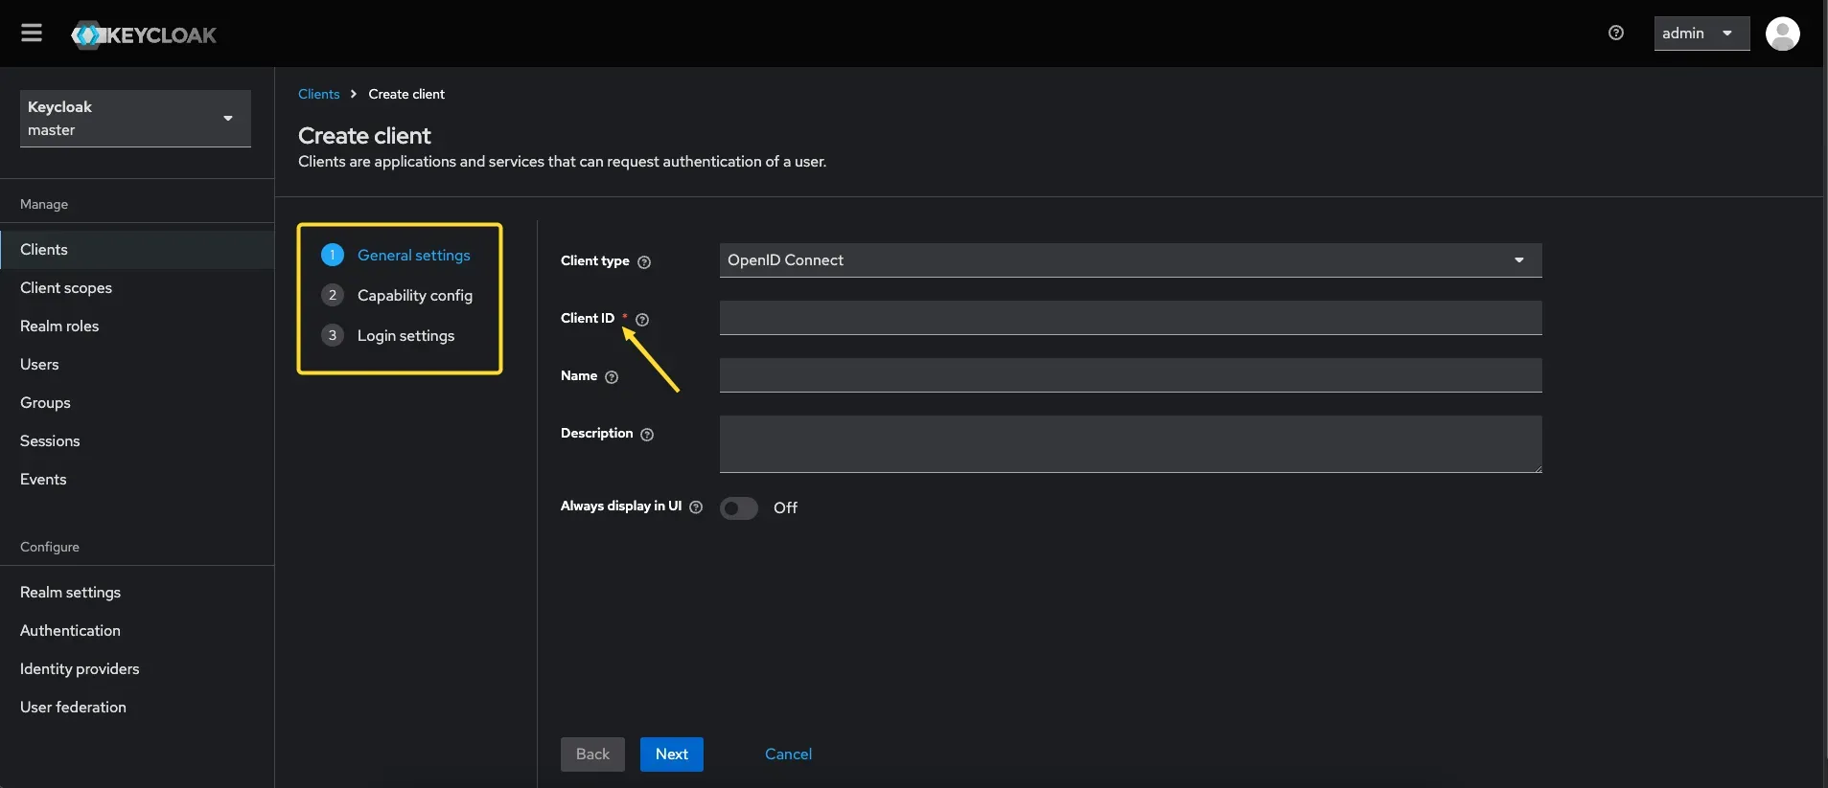
Task: Show help for Name field
Action: tap(612, 377)
